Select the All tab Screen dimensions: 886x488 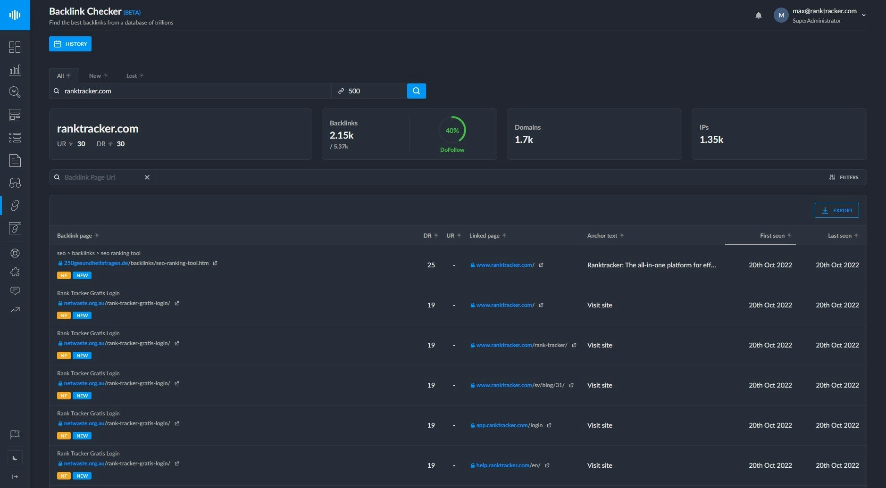64,75
